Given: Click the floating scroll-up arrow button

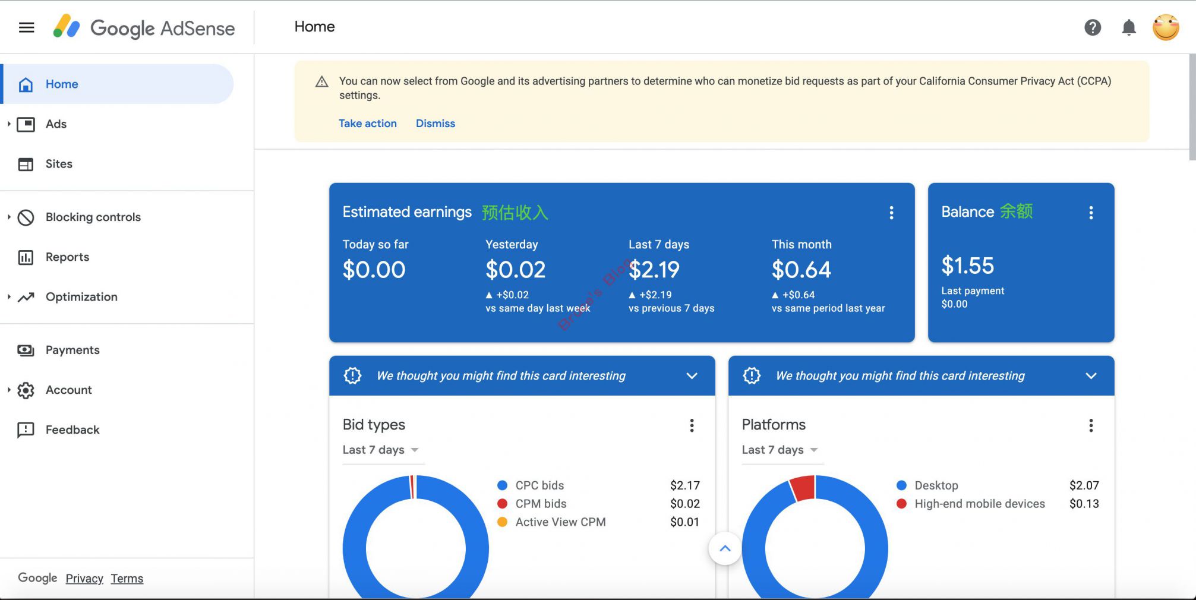Looking at the screenshot, I should pyautogui.click(x=725, y=549).
